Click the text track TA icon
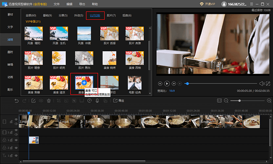This screenshot has width=273, height=164. [4, 156]
